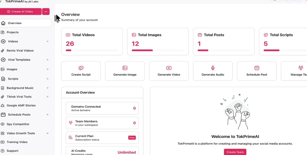This screenshot has height=155, width=307.
Task: Select Overview in the sidebar
Action: point(26,23)
